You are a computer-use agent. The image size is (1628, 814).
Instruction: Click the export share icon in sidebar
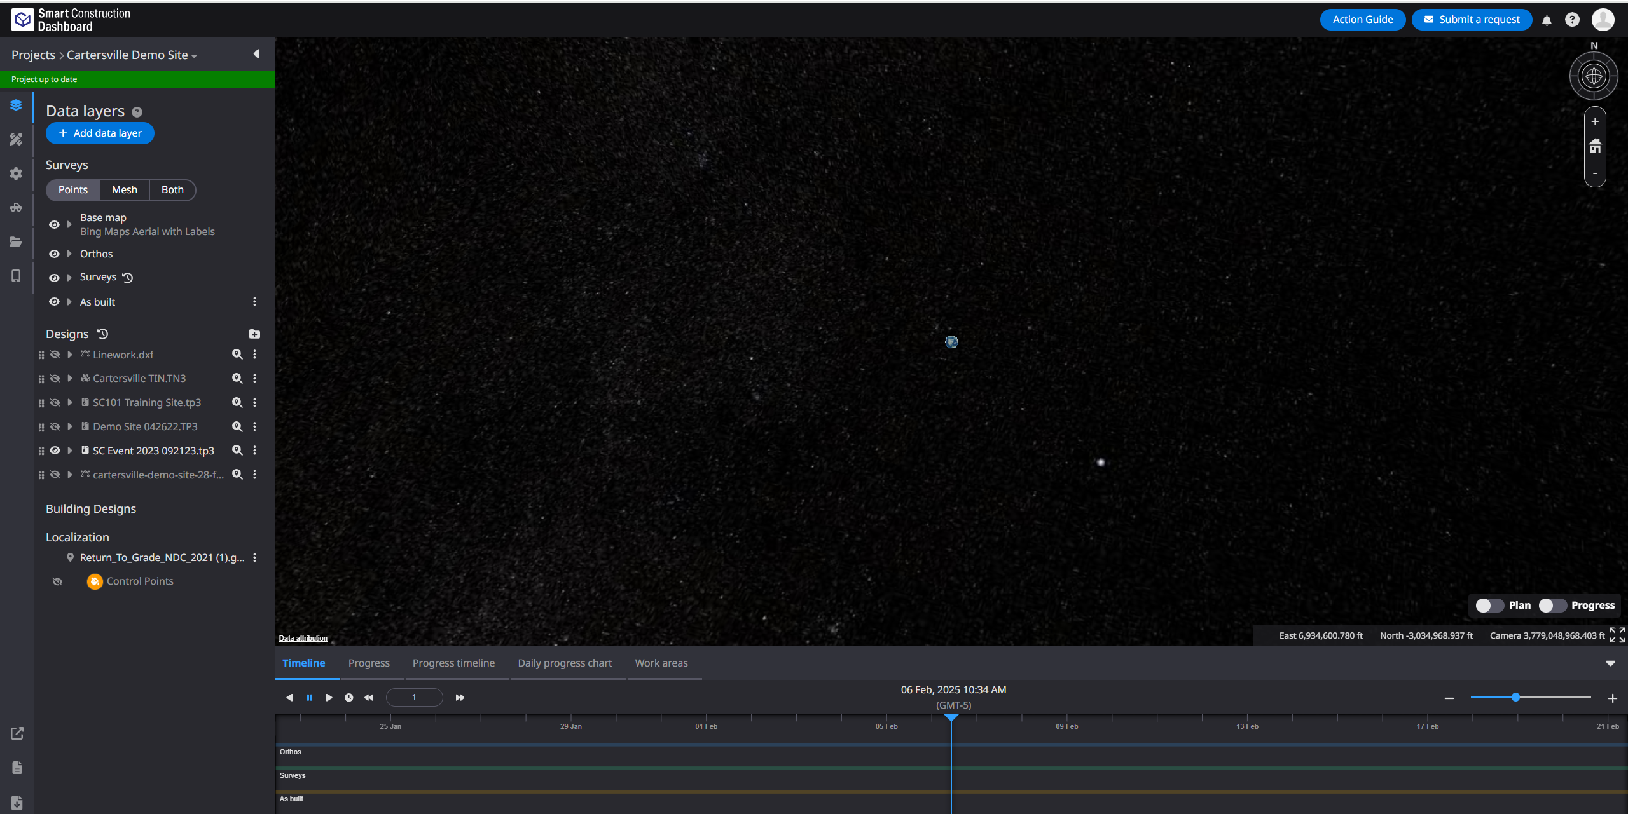tap(17, 733)
